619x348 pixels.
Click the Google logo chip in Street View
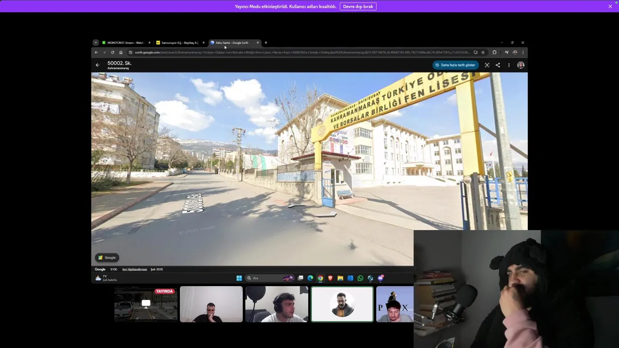(107, 258)
